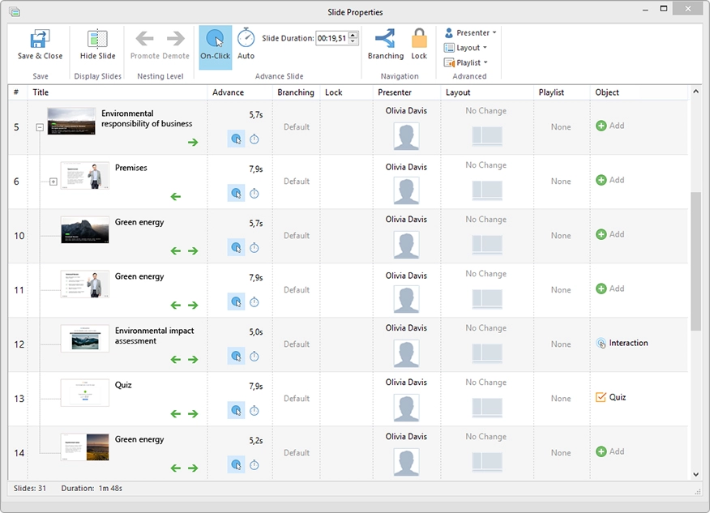Click the green Add icon for slide 5
This screenshot has height=513, width=710.
click(x=601, y=126)
